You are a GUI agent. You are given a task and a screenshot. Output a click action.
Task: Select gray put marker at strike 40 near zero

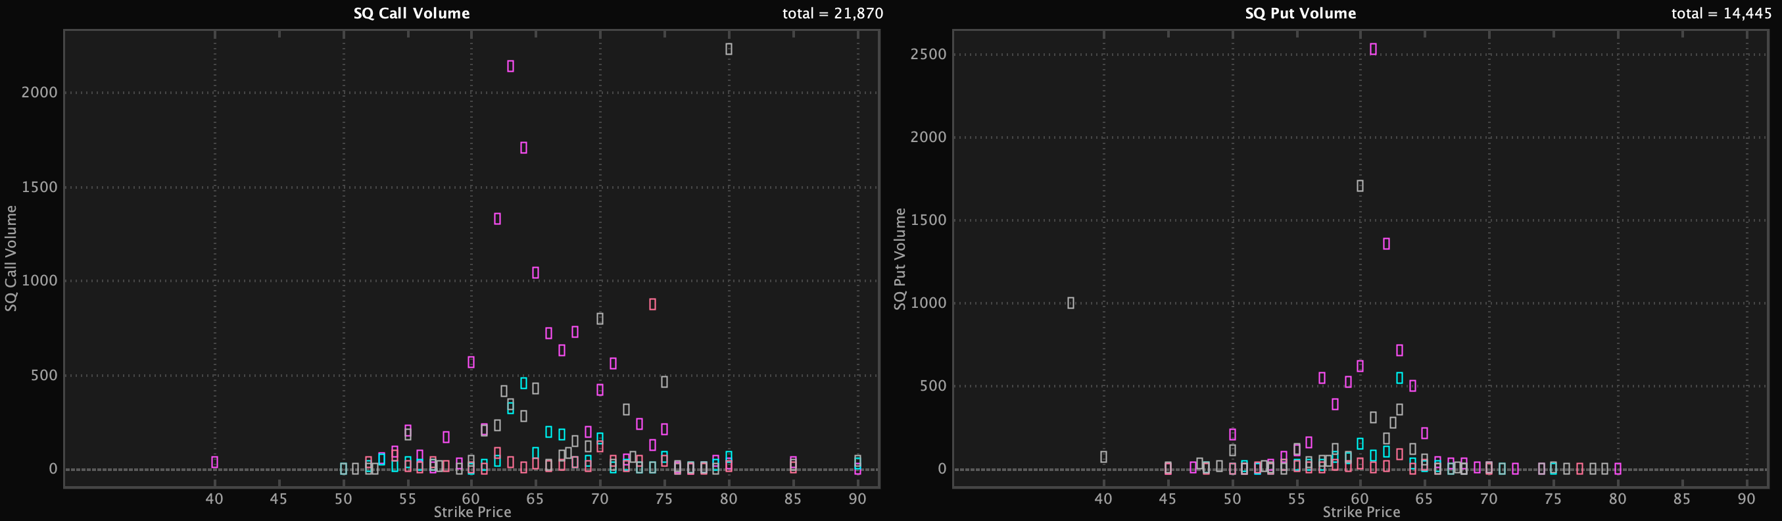[x=1103, y=457]
